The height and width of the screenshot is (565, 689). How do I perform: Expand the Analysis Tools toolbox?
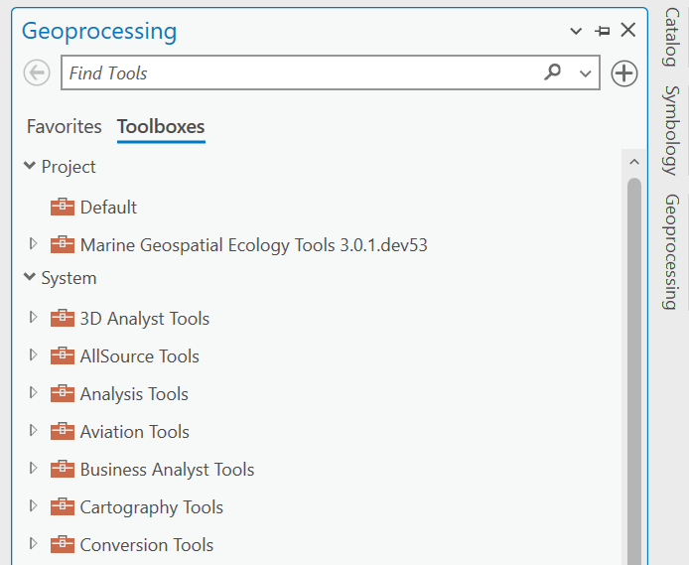click(x=33, y=393)
